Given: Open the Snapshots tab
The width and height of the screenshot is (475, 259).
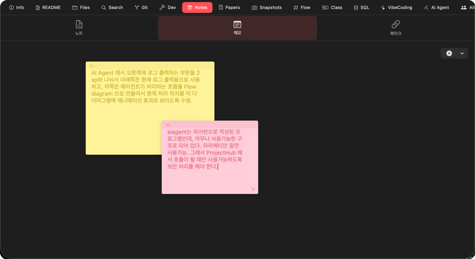Looking at the screenshot, I should point(266,7).
